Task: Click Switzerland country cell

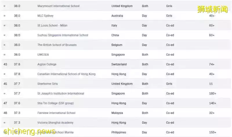Action: pyautogui.click(x=119, y=64)
